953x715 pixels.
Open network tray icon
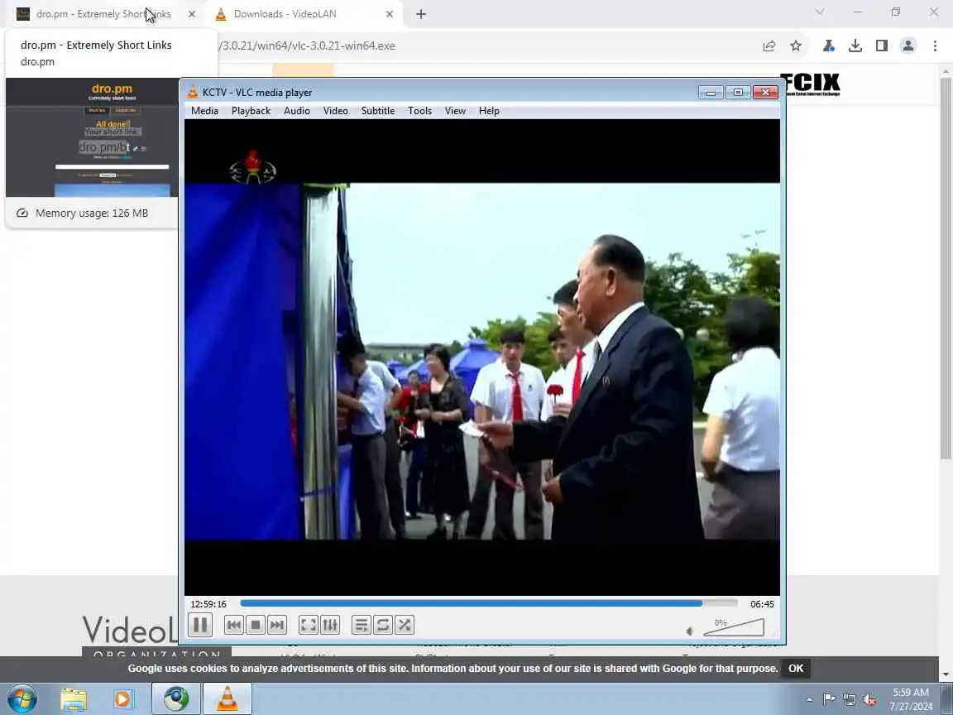tap(849, 699)
